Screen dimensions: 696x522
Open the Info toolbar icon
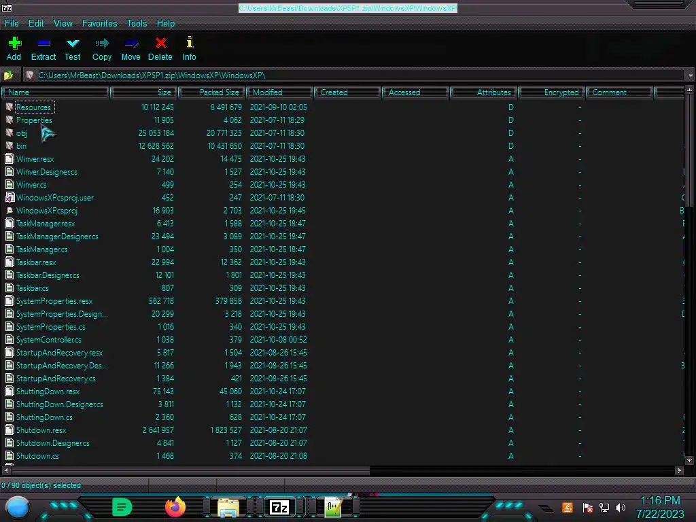click(190, 43)
